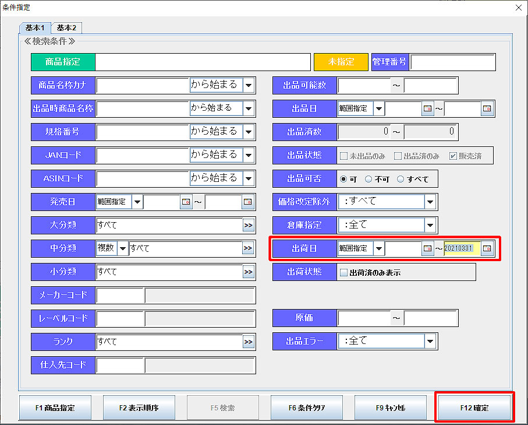Viewport: 528px width, 425px height.
Task: Open calendar for 出荷日 end date
Action: [487, 248]
